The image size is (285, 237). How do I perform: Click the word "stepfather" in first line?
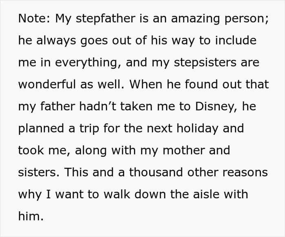pyautogui.click(x=105, y=19)
